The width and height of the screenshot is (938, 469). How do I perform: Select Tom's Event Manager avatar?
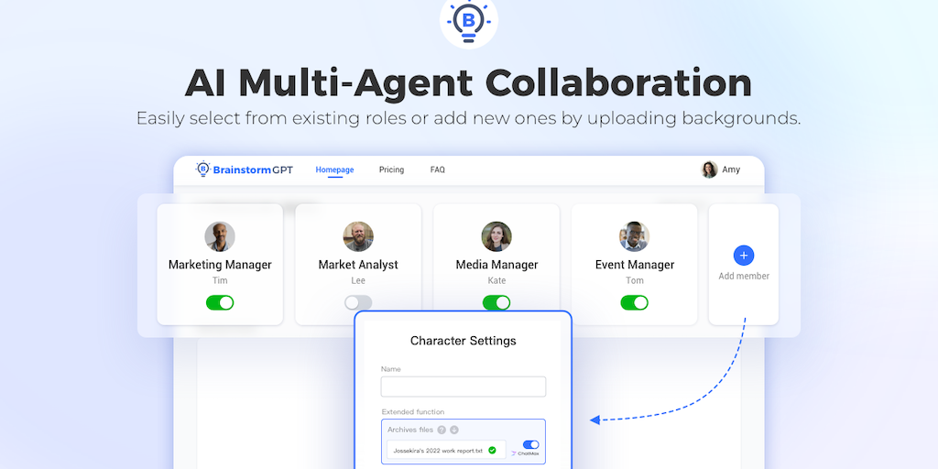coord(634,236)
